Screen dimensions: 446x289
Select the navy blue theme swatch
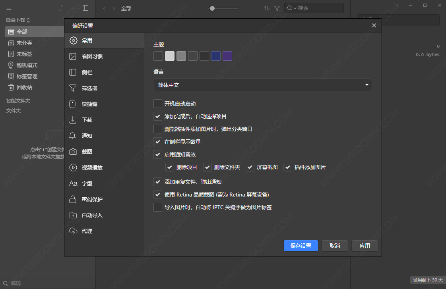[x=216, y=56]
